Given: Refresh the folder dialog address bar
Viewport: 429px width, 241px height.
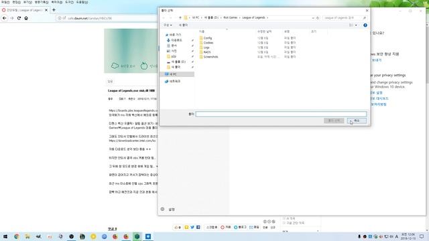Looking at the screenshot, I should tap(318, 18).
